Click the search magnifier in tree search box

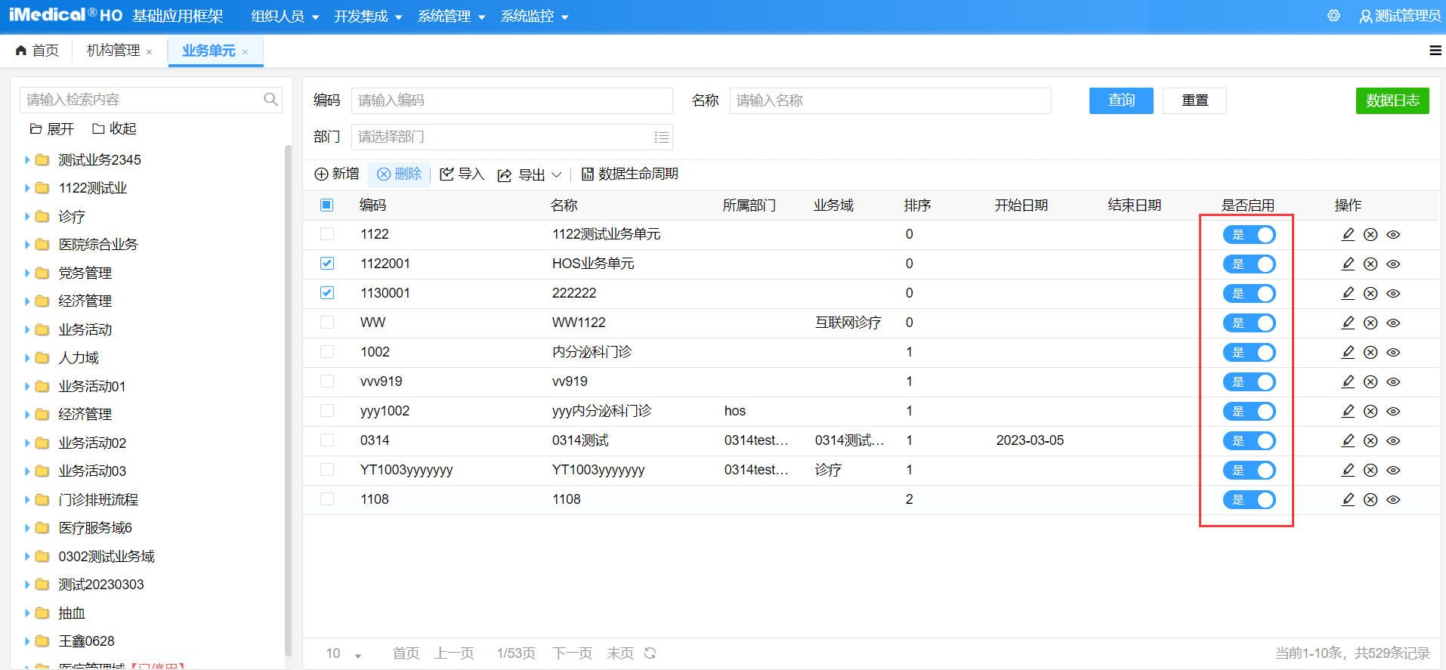[x=270, y=99]
